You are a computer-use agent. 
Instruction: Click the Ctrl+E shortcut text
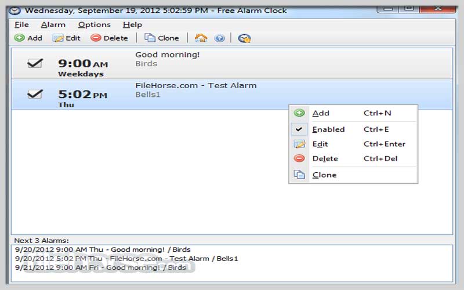tap(376, 129)
